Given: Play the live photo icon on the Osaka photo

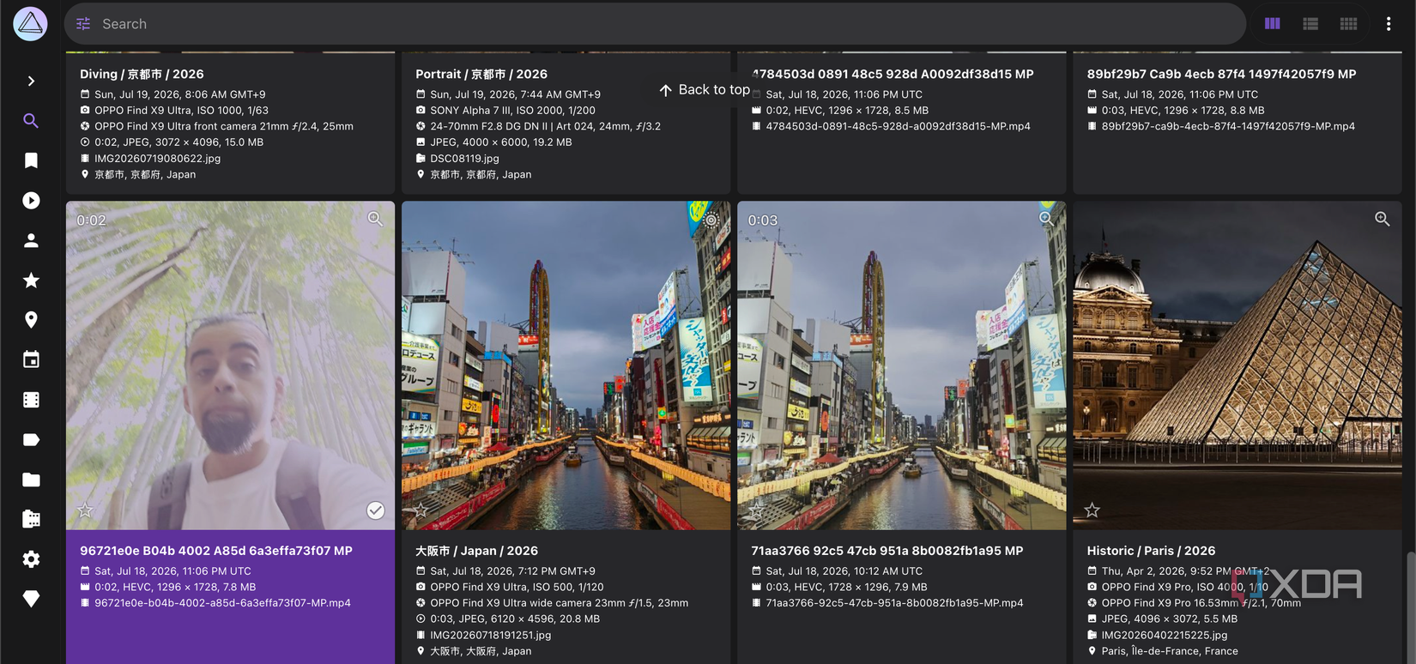Looking at the screenshot, I should point(711,220).
